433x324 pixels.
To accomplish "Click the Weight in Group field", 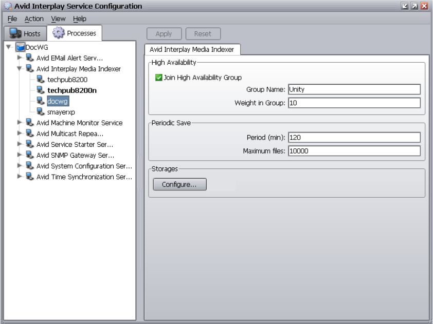I will click(354, 103).
